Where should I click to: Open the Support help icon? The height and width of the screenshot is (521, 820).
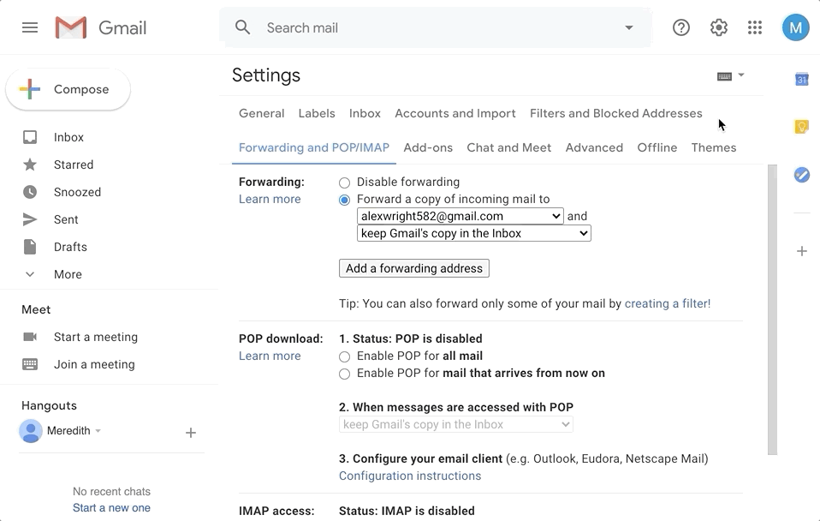click(680, 27)
